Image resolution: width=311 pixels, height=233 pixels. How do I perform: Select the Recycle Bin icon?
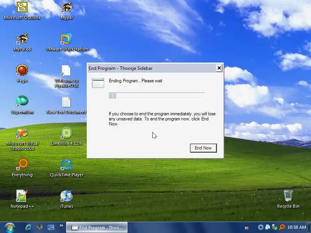click(288, 199)
